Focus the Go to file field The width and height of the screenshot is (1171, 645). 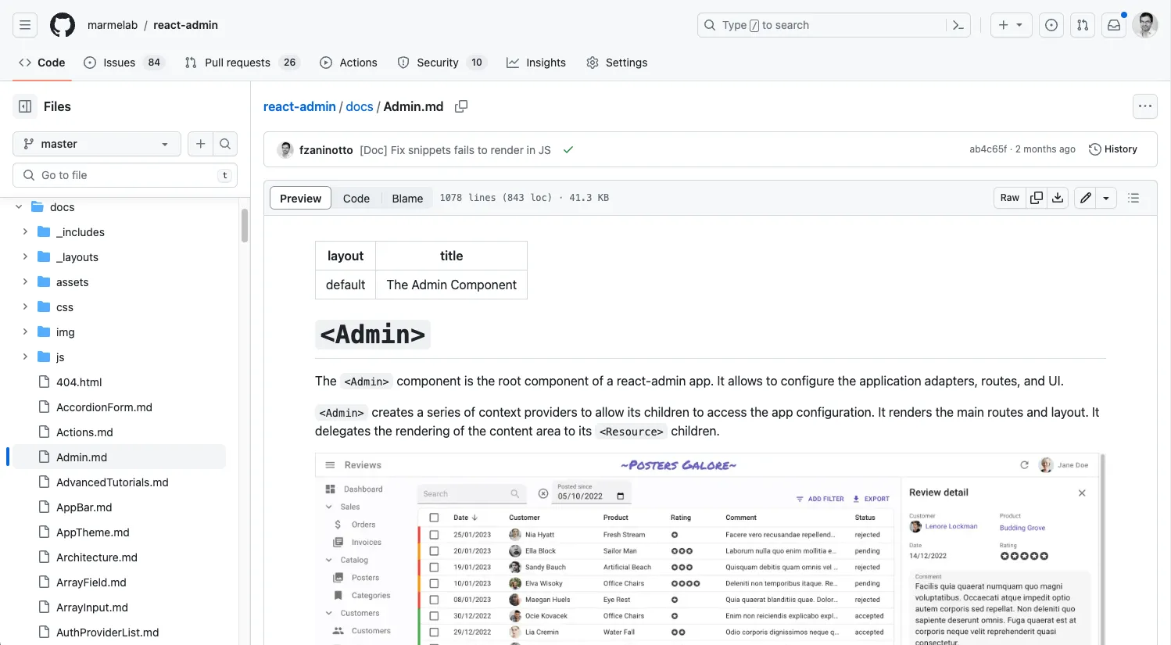pyautogui.click(x=125, y=174)
